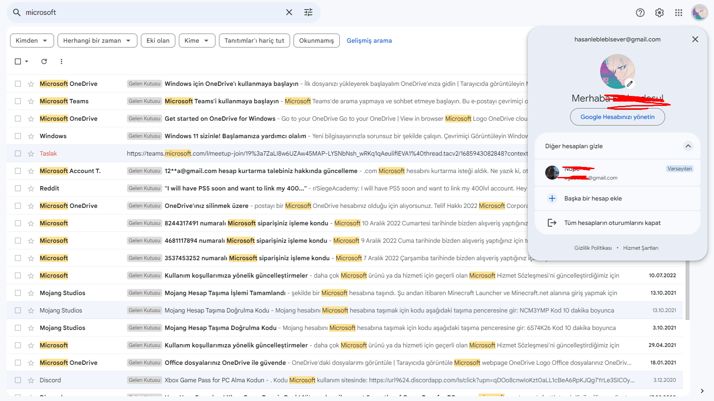Open the select-all dropdown arrow
This screenshot has width=714, height=401.
(27, 61)
